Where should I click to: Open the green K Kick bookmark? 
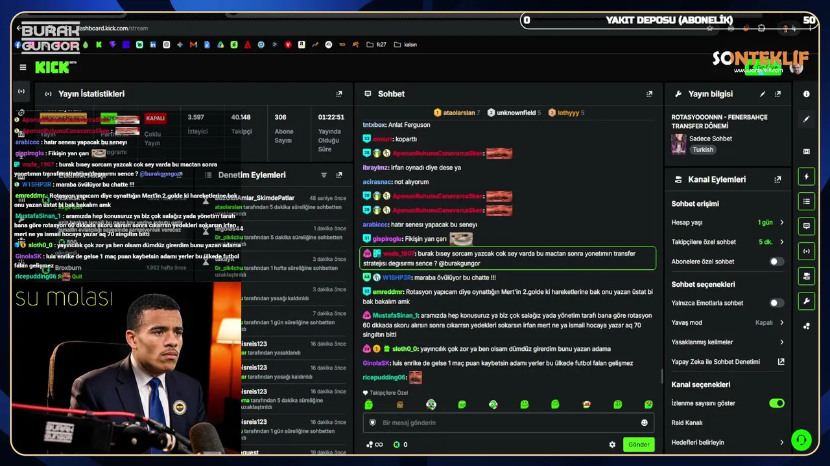point(99,45)
